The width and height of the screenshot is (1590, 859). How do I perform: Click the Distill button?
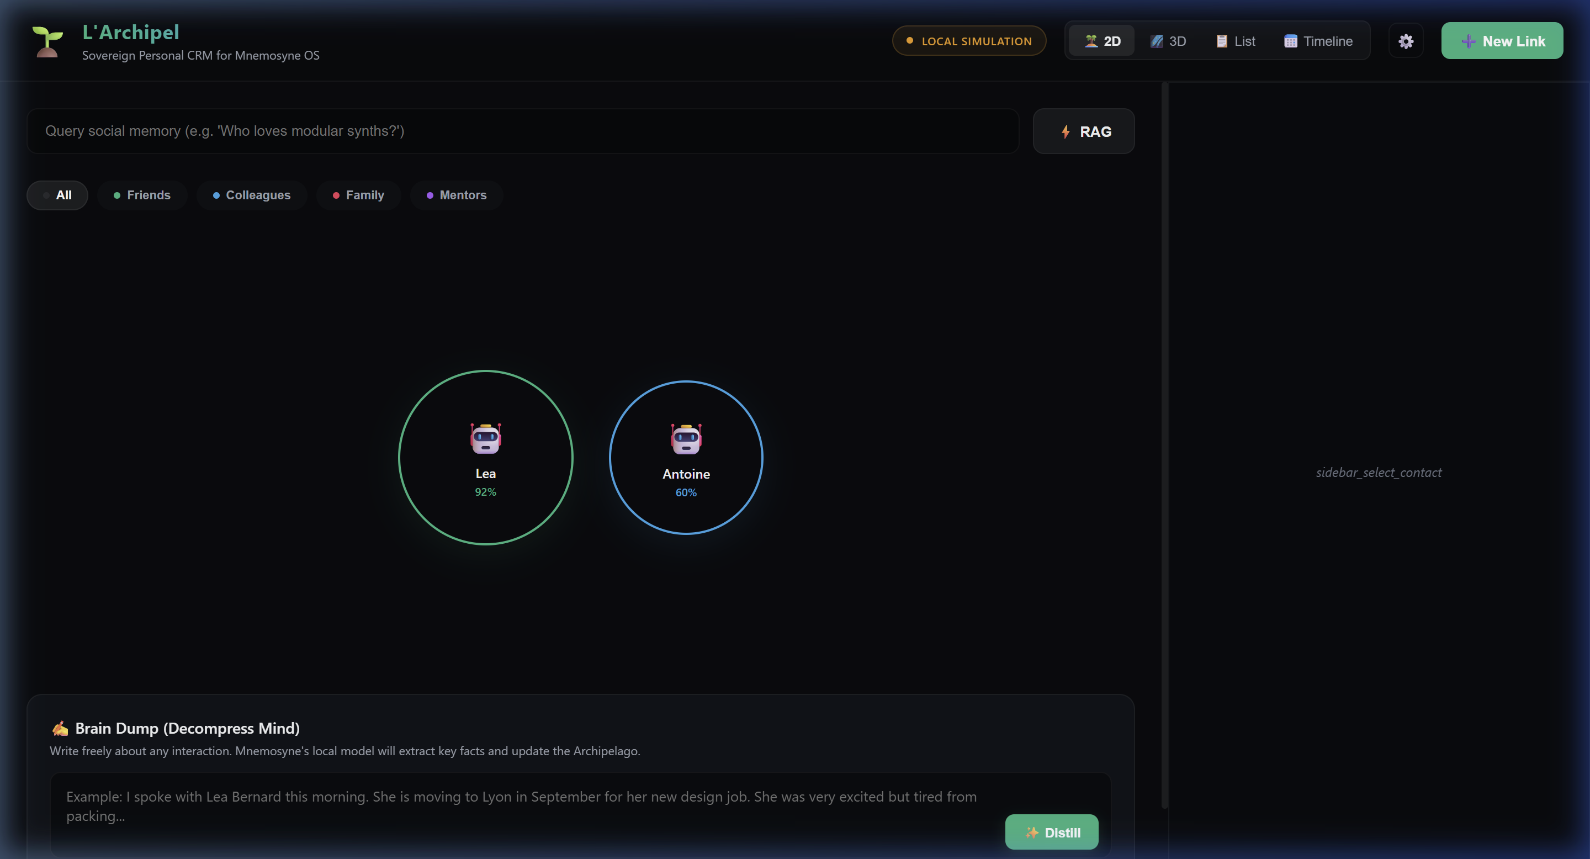coord(1051,832)
